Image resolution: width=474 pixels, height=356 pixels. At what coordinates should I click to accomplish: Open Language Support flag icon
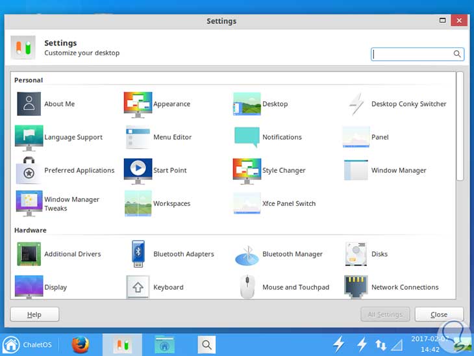click(x=29, y=138)
